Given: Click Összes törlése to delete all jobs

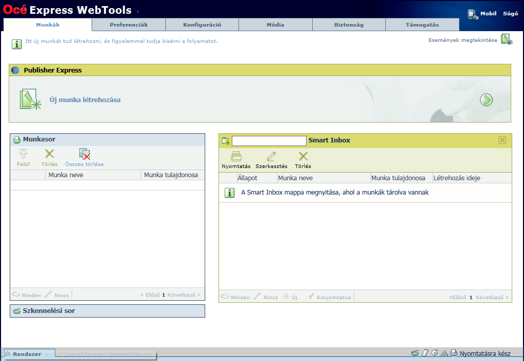Looking at the screenshot, I should coord(84,158).
